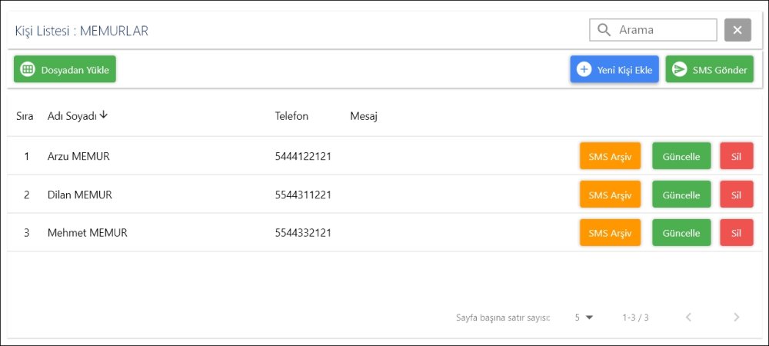Click the Yeni Kişi Ekle button
769x346 pixels.
click(614, 69)
